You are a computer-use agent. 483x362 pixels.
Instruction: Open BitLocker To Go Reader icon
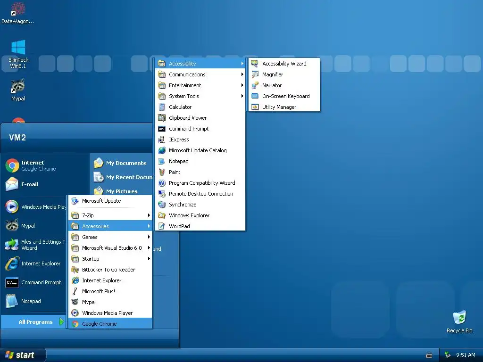[75, 270]
